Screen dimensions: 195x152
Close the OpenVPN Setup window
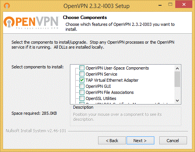click(184, 5)
